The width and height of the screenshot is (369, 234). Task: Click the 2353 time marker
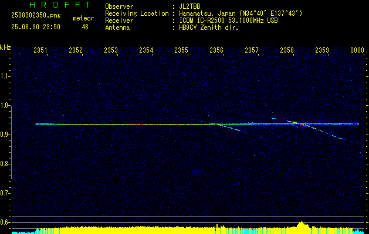click(x=111, y=50)
